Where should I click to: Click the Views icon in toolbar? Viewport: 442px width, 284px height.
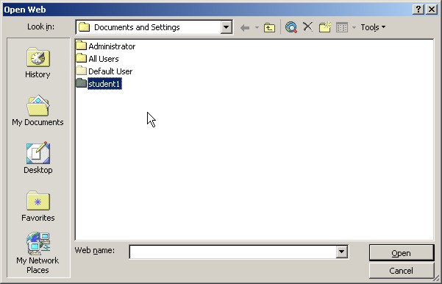342,27
